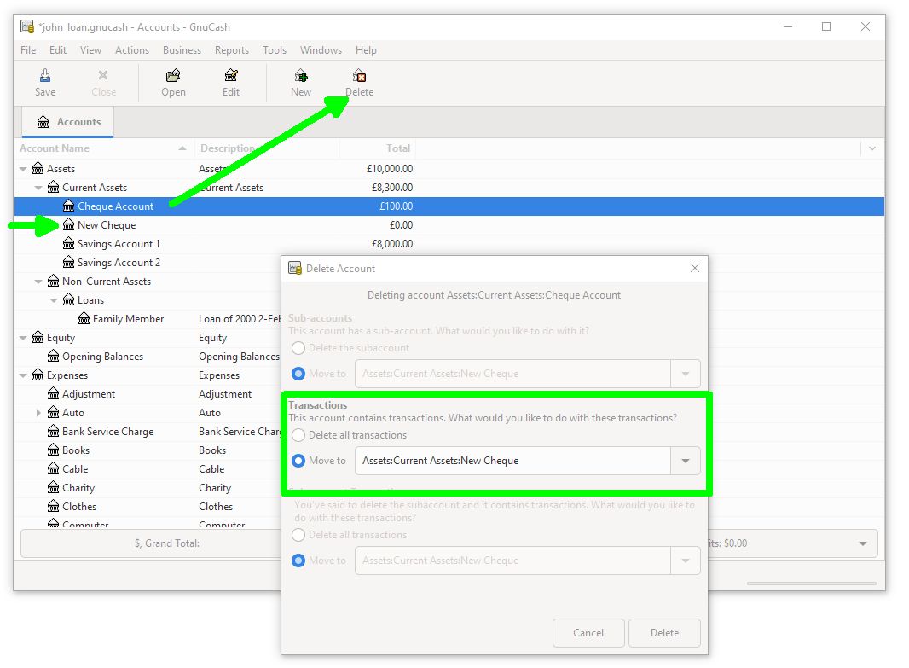Click the Current Assets account icon
The height and width of the screenshot is (668, 909).
click(x=54, y=188)
